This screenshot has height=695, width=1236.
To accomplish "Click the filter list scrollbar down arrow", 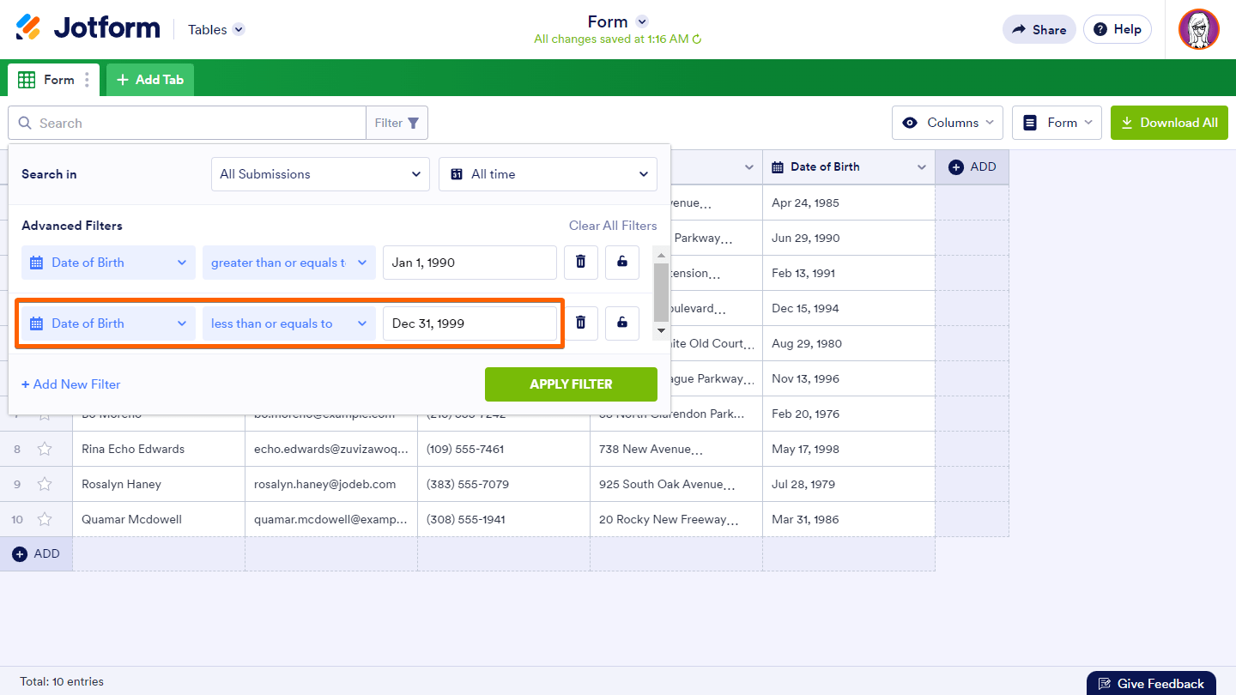I will (661, 330).
